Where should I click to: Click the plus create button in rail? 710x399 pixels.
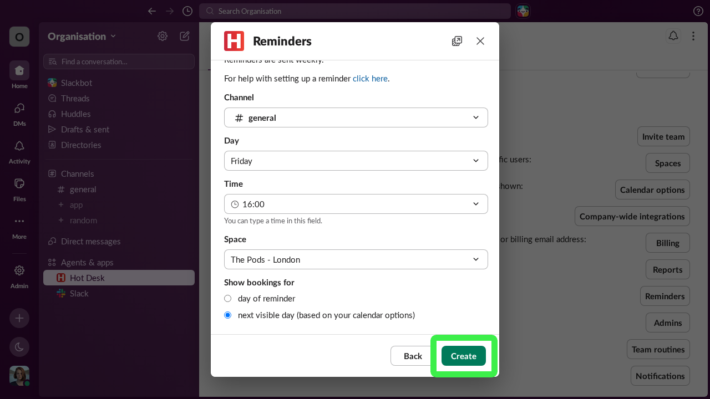click(x=19, y=318)
